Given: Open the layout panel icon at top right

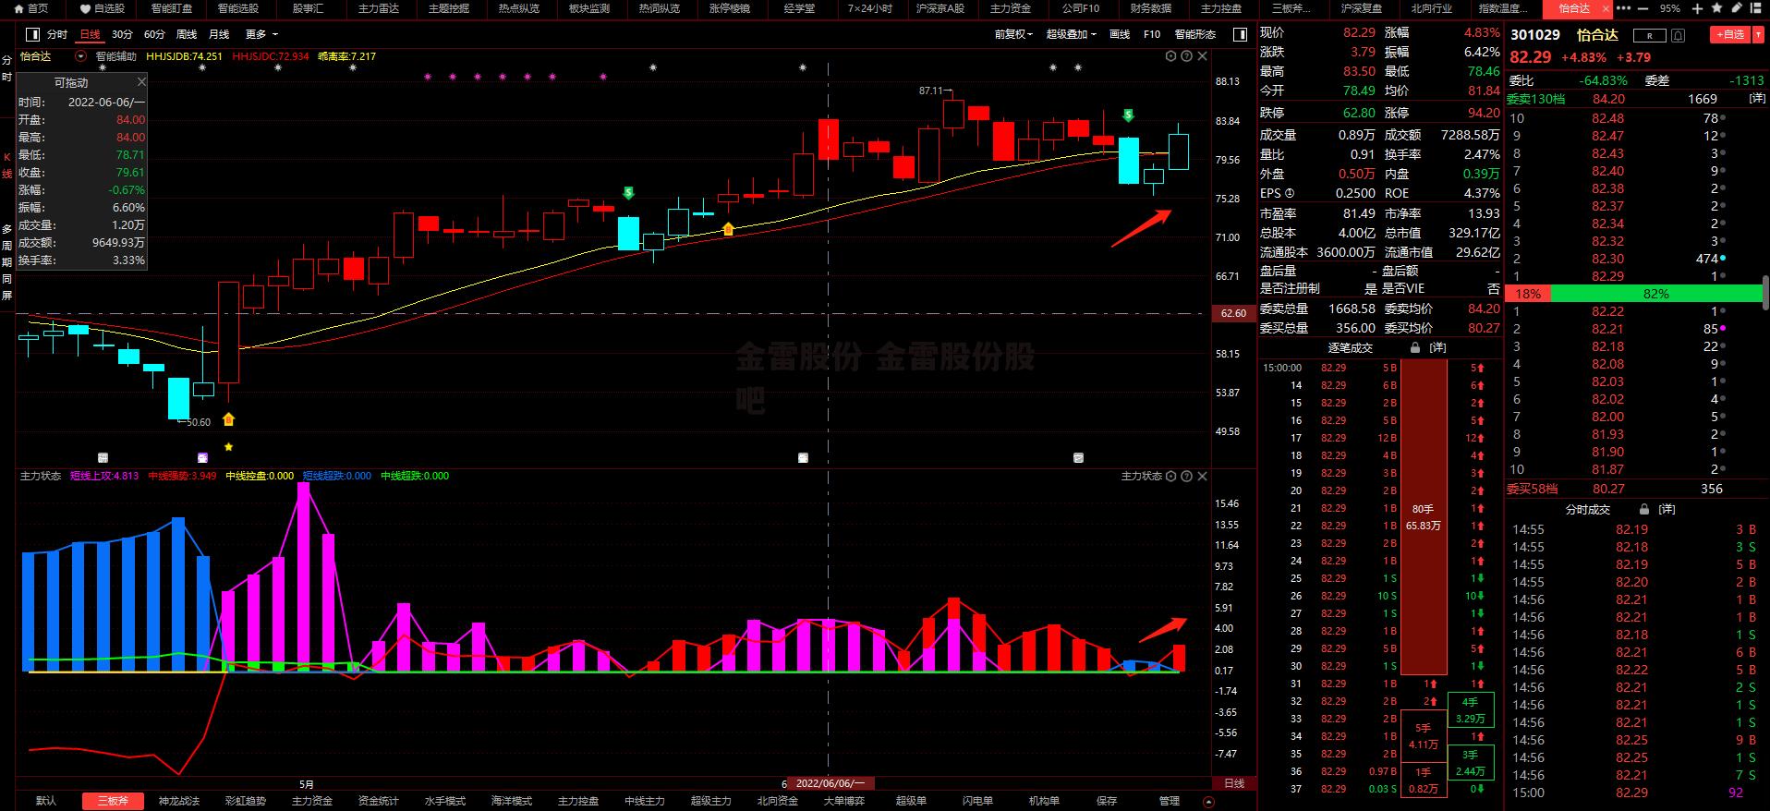Looking at the screenshot, I should [x=1758, y=8].
